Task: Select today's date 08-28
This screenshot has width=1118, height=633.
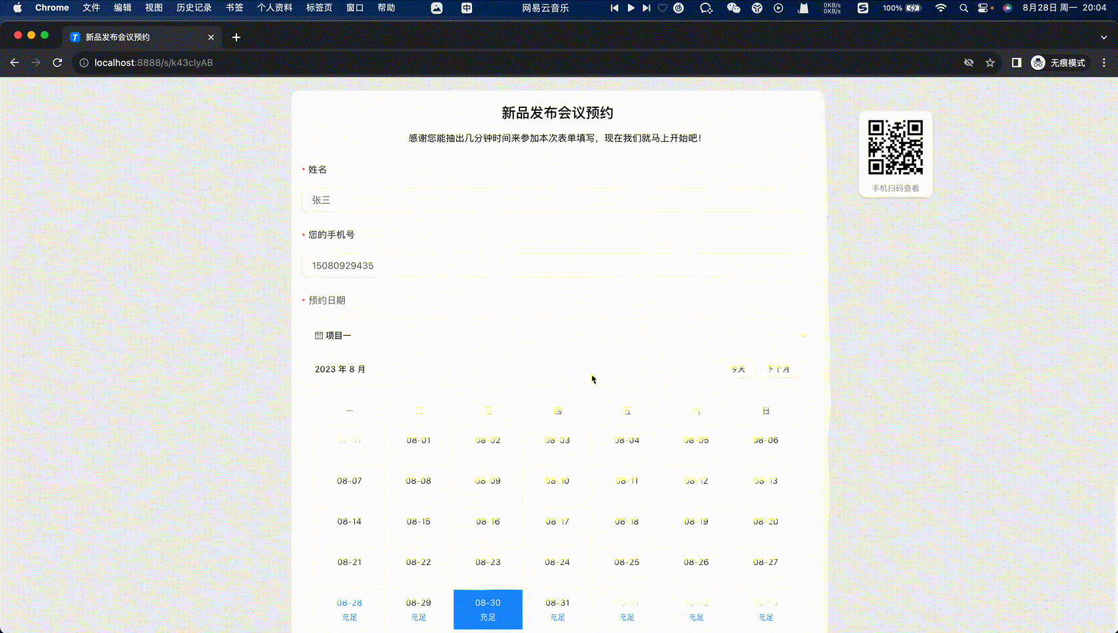Action: tap(350, 609)
